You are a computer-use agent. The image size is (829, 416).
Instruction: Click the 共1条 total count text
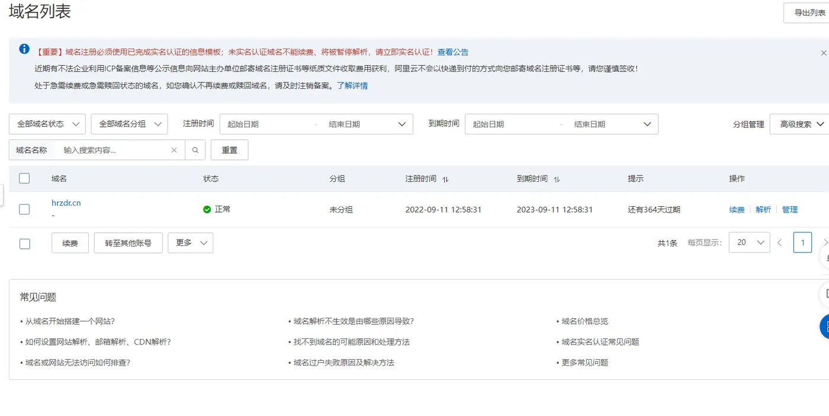[x=667, y=243]
